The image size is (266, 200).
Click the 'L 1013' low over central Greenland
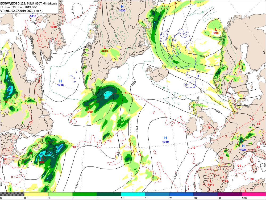pos(105,49)
